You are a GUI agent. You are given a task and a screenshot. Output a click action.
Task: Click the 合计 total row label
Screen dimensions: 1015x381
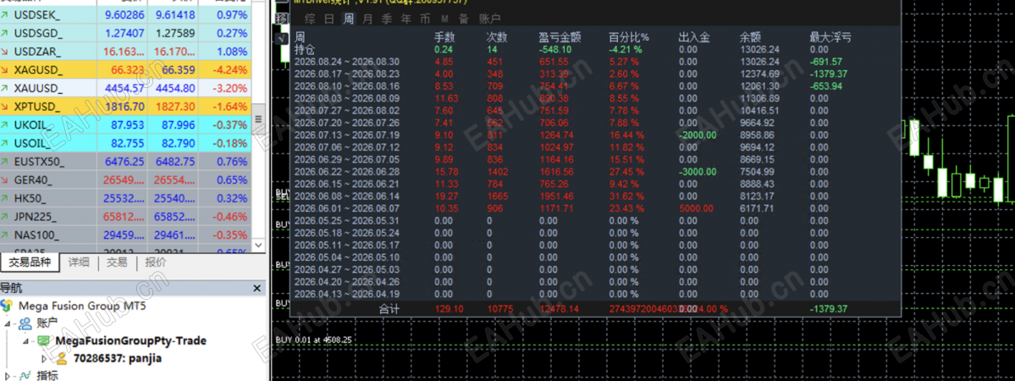pos(389,309)
